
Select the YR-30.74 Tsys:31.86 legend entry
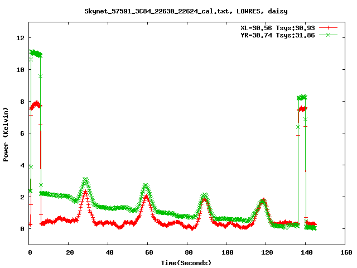point(278,35)
